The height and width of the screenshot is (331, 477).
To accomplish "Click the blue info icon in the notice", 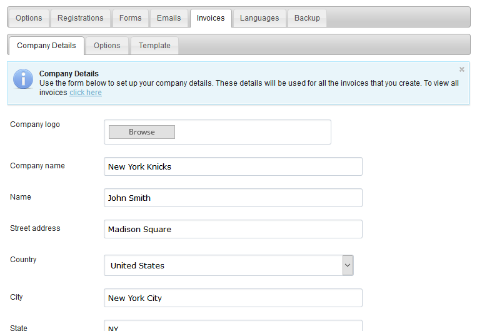I will (x=23, y=79).
